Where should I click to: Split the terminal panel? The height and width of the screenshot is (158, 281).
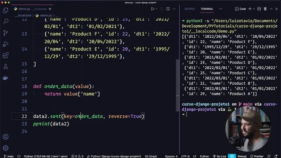259,9
